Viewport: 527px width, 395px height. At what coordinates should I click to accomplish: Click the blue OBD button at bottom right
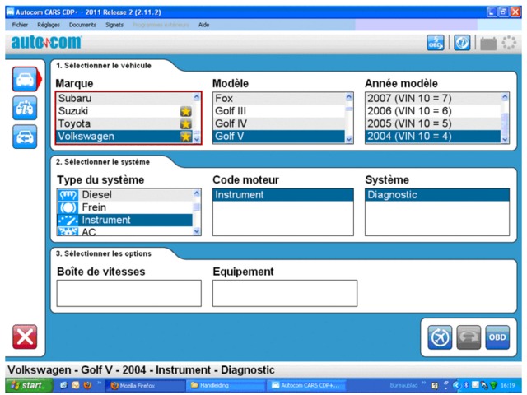pyautogui.click(x=497, y=337)
